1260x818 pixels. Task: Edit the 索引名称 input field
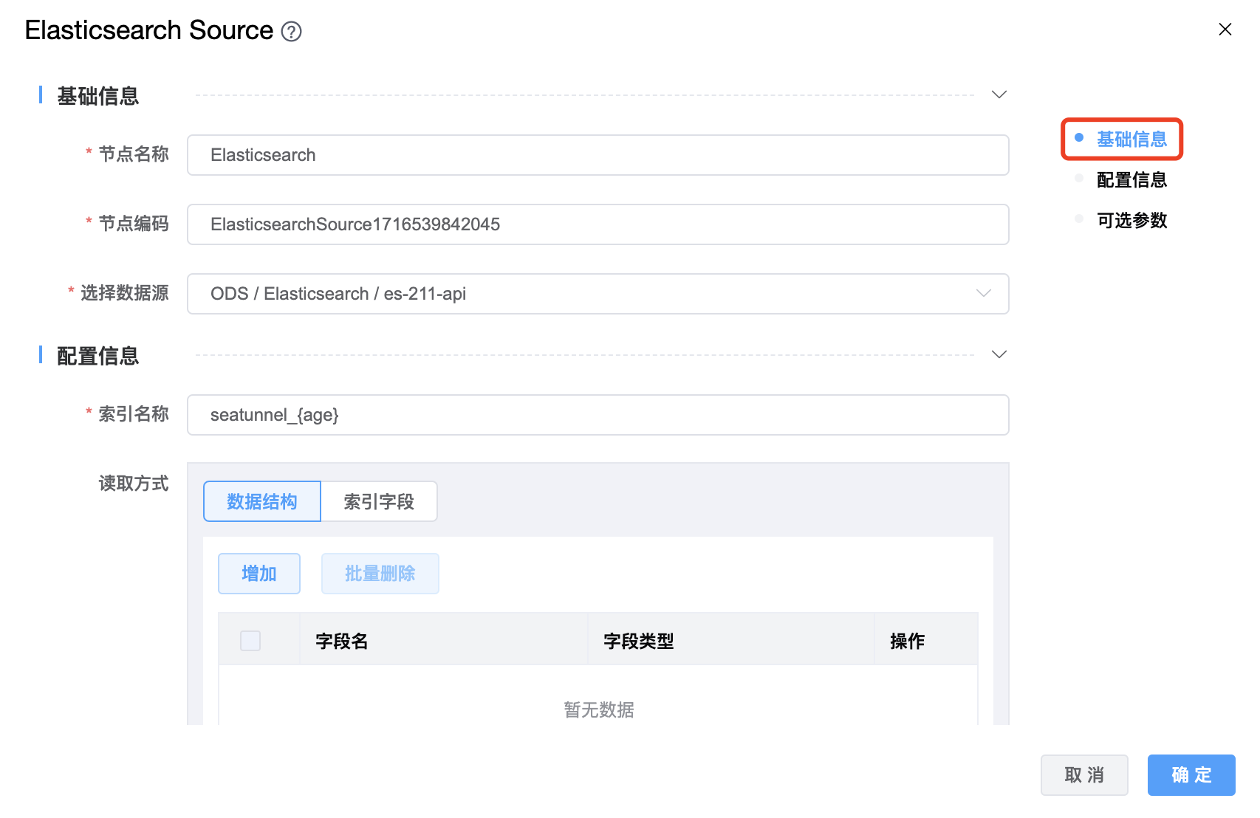tap(598, 415)
